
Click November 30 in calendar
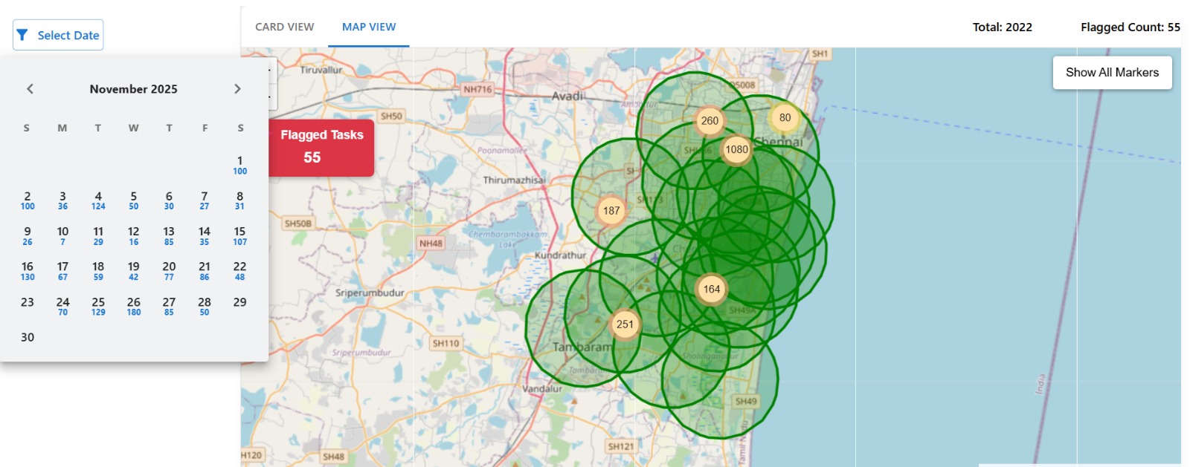coord(28,337)
